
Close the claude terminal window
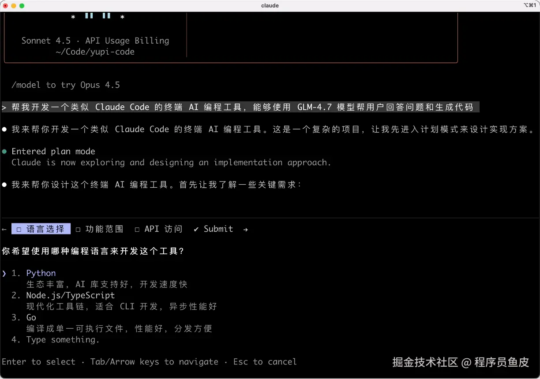point(5,6)
